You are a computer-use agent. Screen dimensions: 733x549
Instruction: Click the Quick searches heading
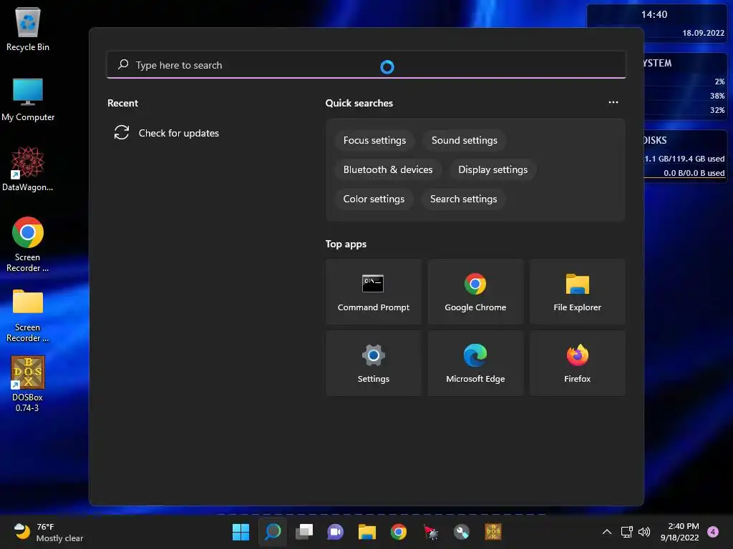click(x=359, y=103)
